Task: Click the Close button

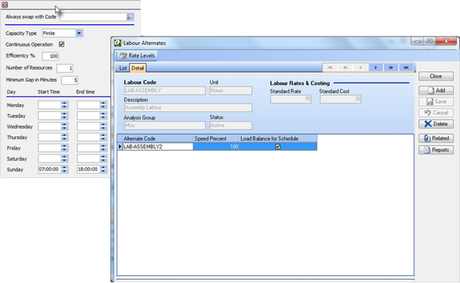Action: (x=436, y=76)
